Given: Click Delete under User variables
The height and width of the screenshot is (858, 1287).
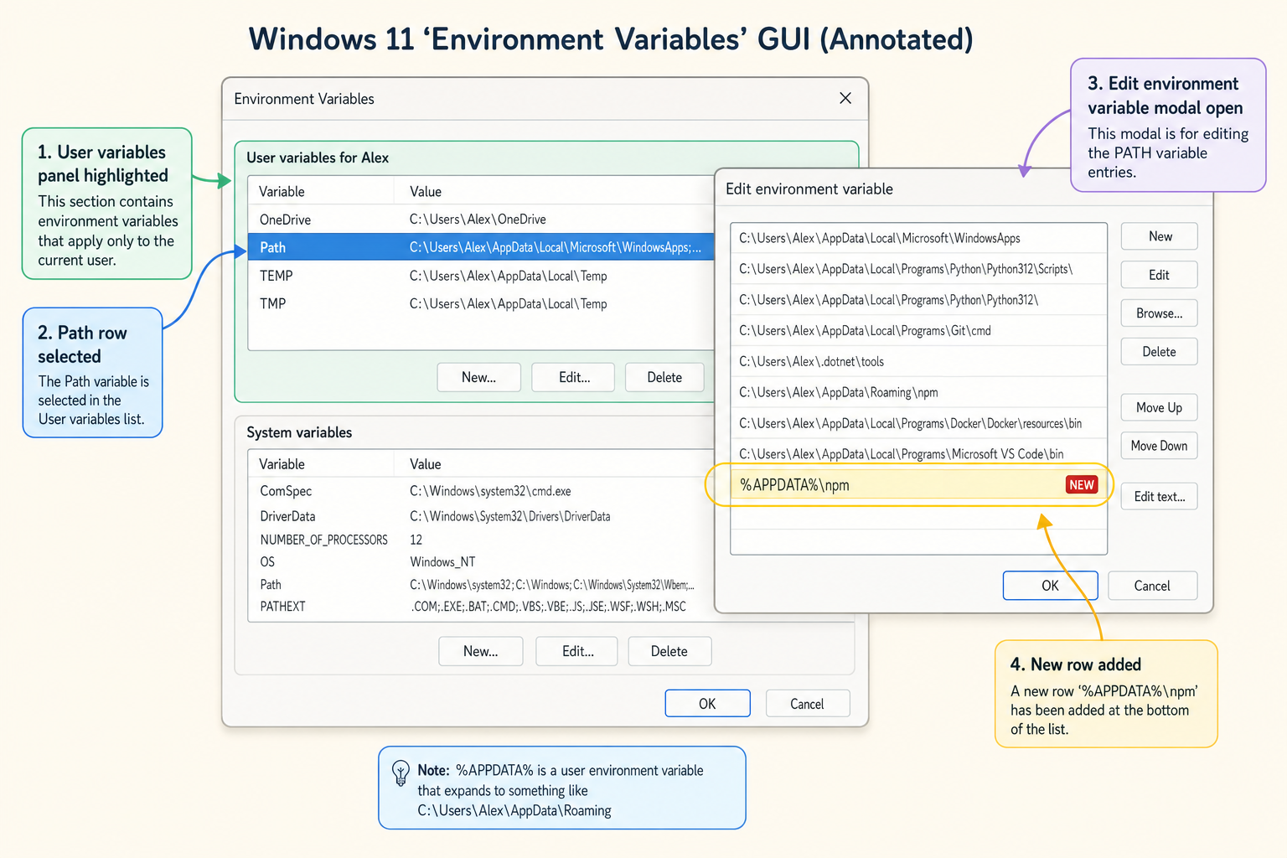Looking at the screenshot, I should point(664,377).
